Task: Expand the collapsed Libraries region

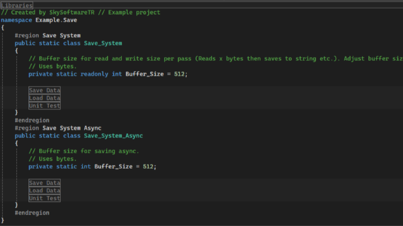Action: point(17,6)
